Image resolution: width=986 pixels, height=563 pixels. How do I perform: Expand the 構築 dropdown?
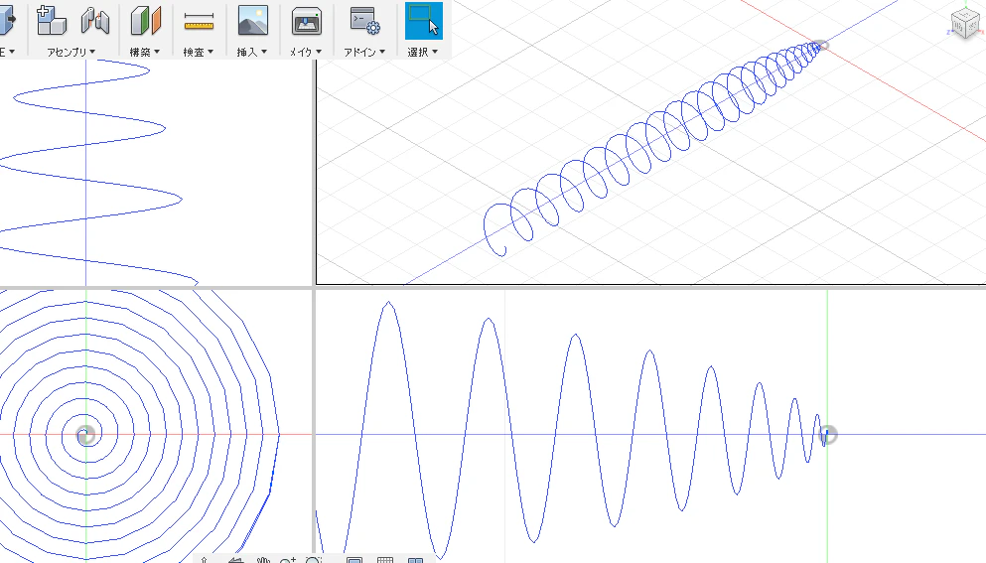pyautogui.click(x=145, y=53)
